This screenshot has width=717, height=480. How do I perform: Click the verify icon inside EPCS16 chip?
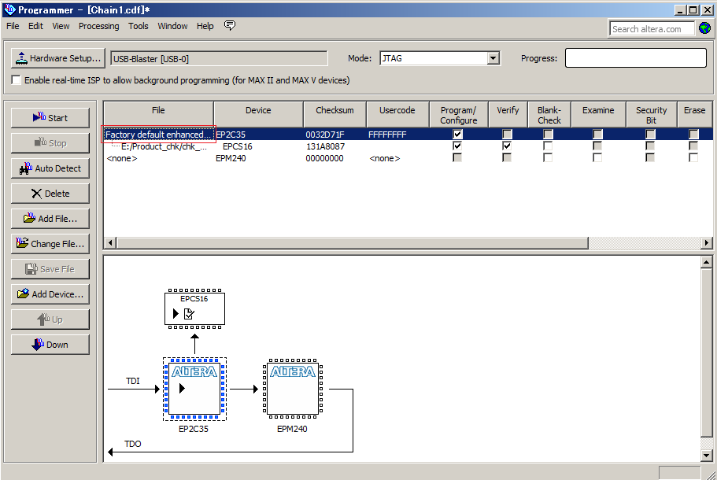click(x=189, y=314)
